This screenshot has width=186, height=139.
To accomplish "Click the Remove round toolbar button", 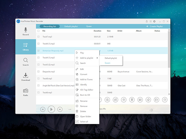I will [124, 100].
